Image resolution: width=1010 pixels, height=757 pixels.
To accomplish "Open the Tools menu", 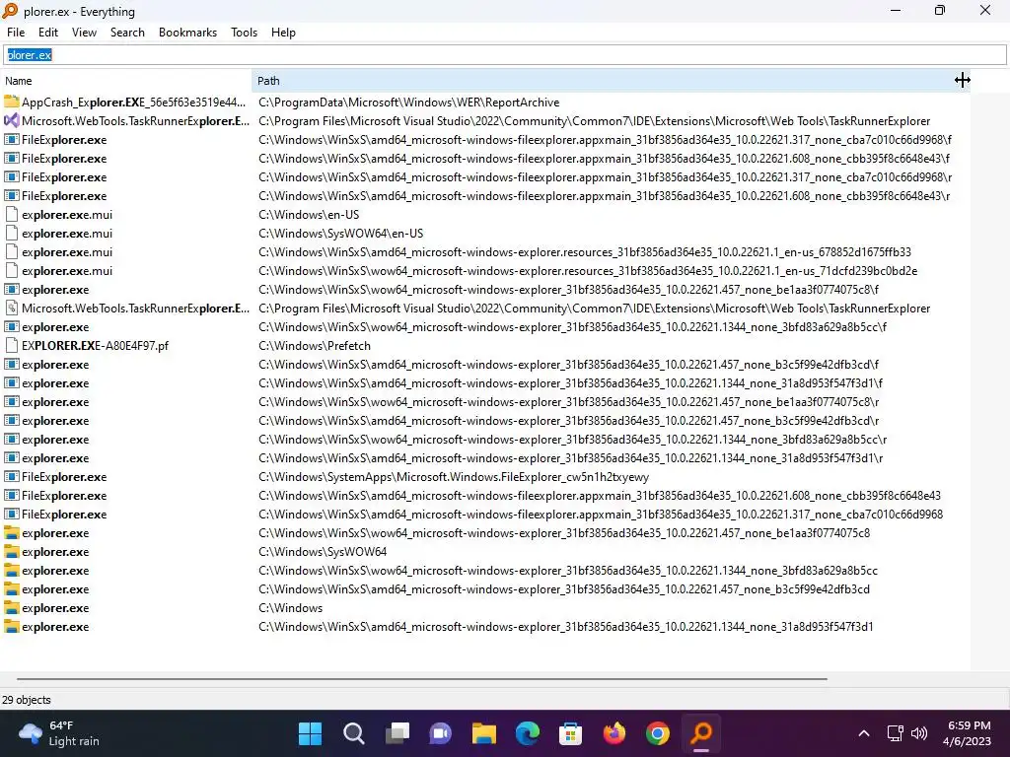I will (x=245, y=33).
